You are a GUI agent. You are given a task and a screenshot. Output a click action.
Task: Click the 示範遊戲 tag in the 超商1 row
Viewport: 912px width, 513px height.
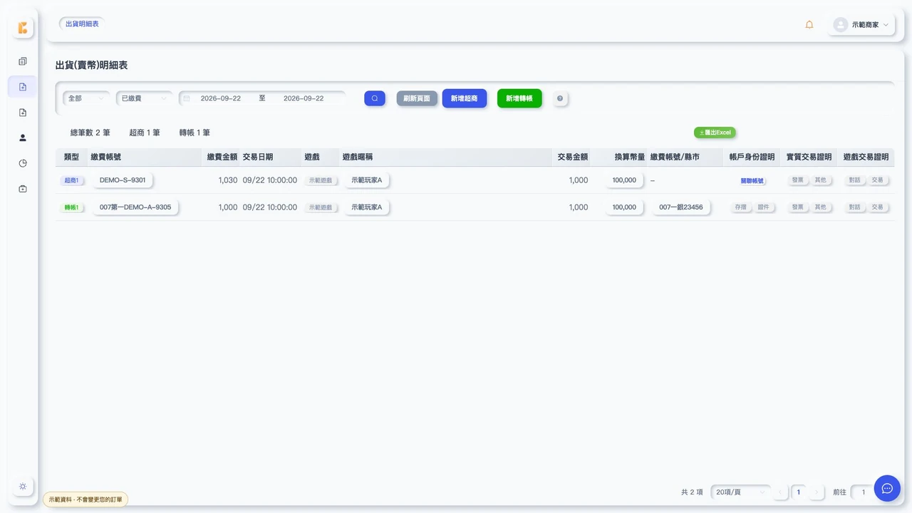coord(321,180)
